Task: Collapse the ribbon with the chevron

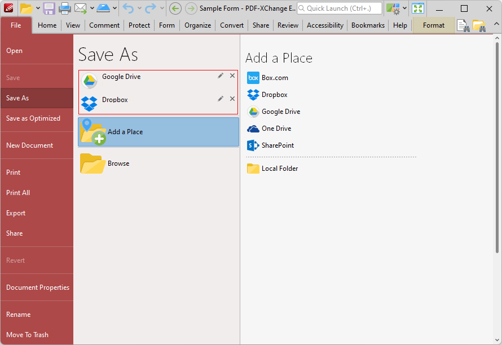Action: point(496,24)
